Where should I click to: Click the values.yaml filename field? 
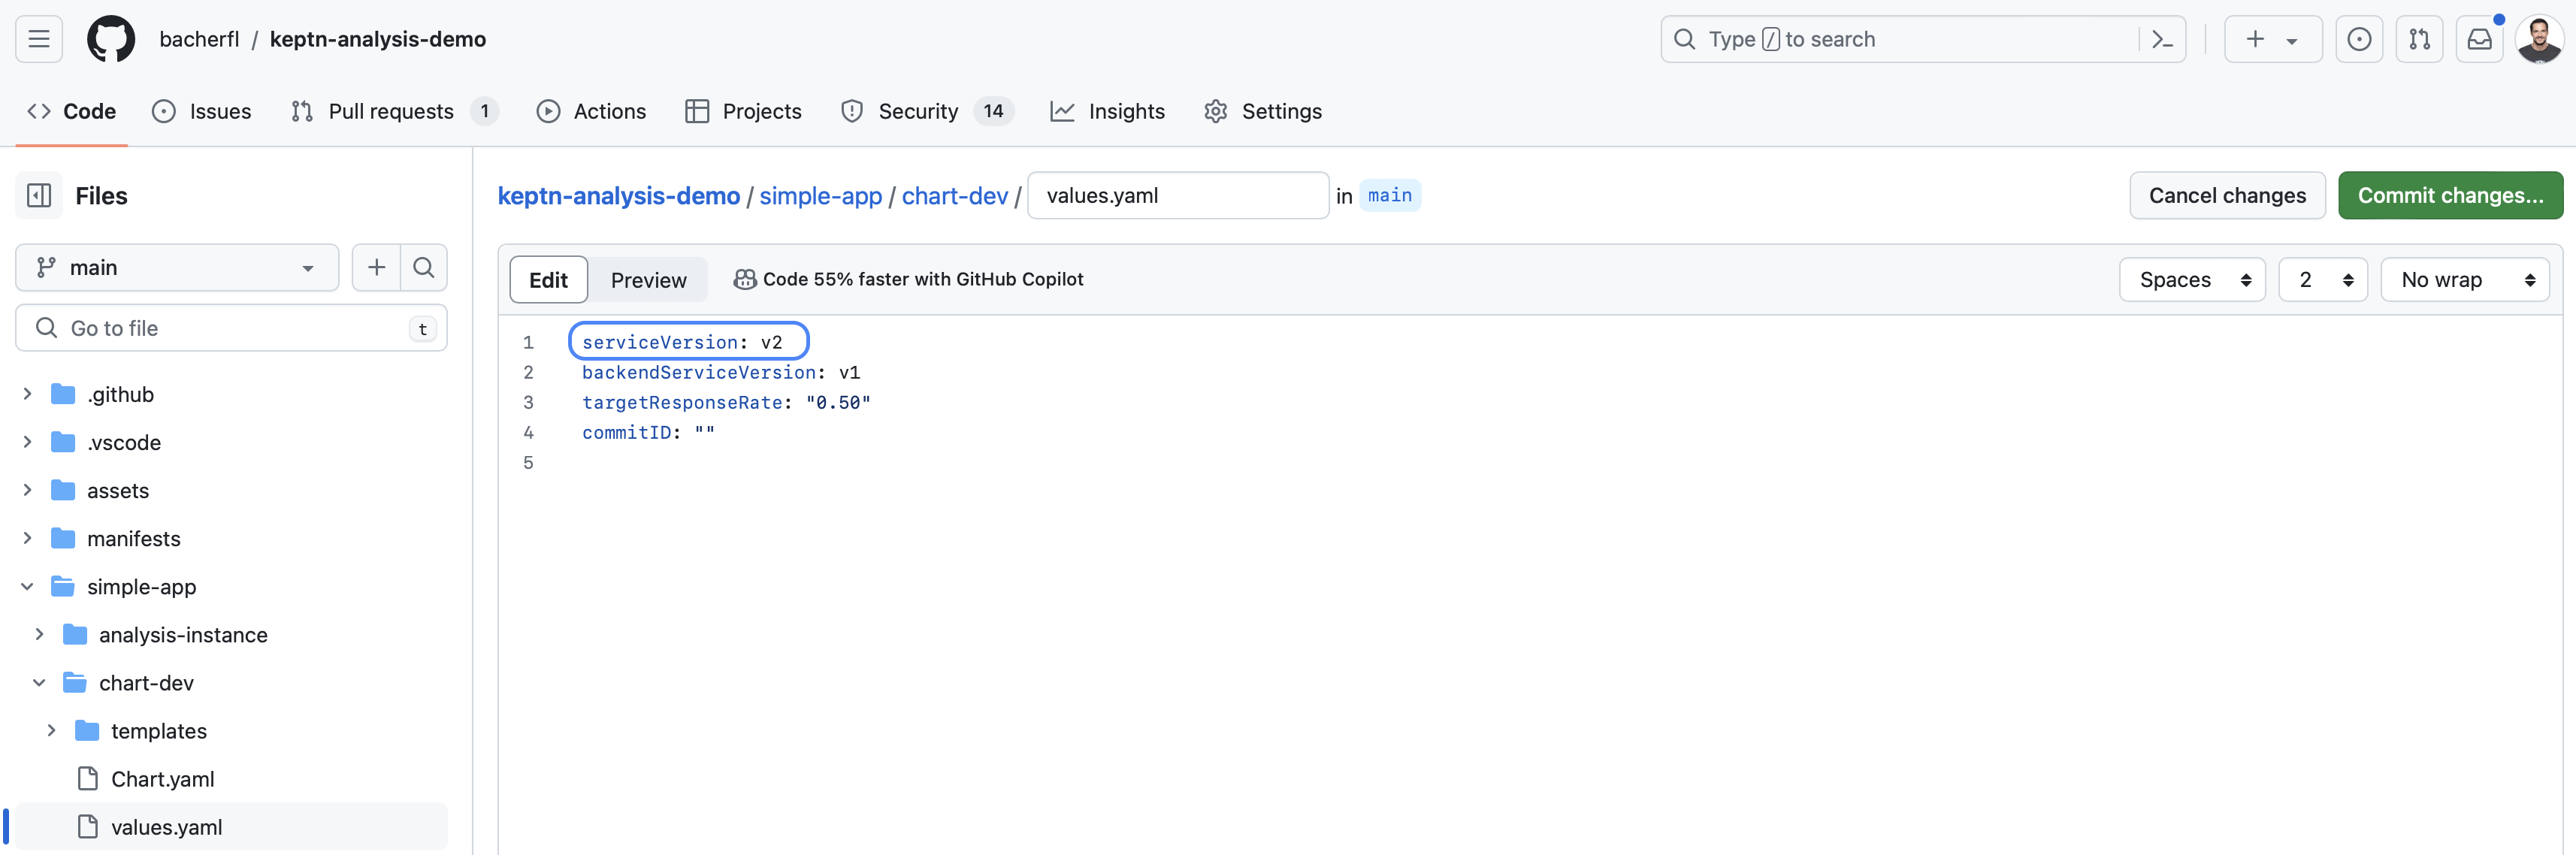pos(1177,195)
